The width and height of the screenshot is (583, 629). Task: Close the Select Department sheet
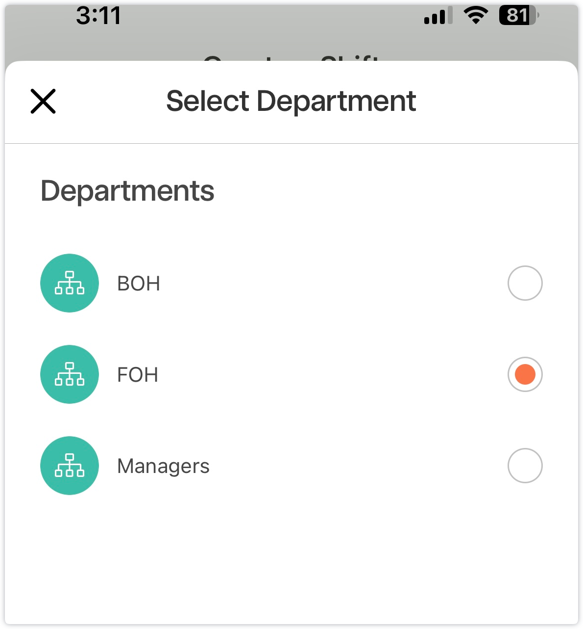[43, 102]
